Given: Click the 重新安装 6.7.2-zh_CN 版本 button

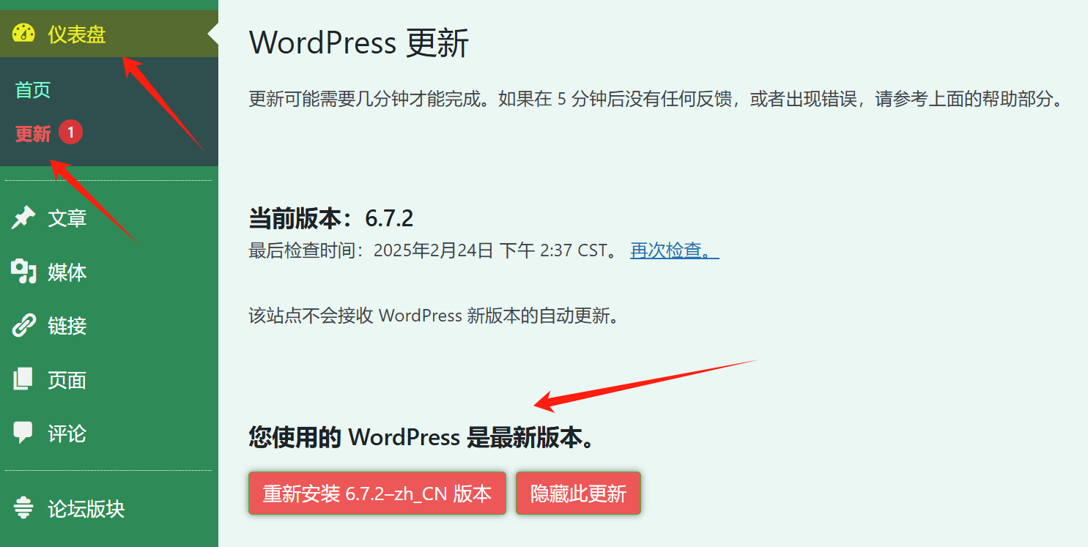Looking at the screenshot, I should (x=376, y=493).
